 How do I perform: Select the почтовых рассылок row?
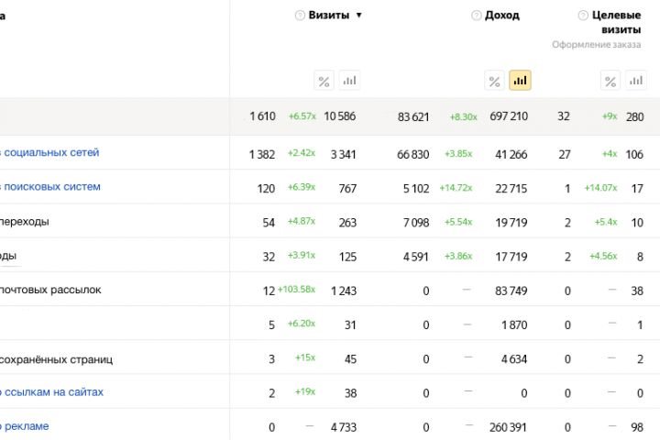point(50,290)
